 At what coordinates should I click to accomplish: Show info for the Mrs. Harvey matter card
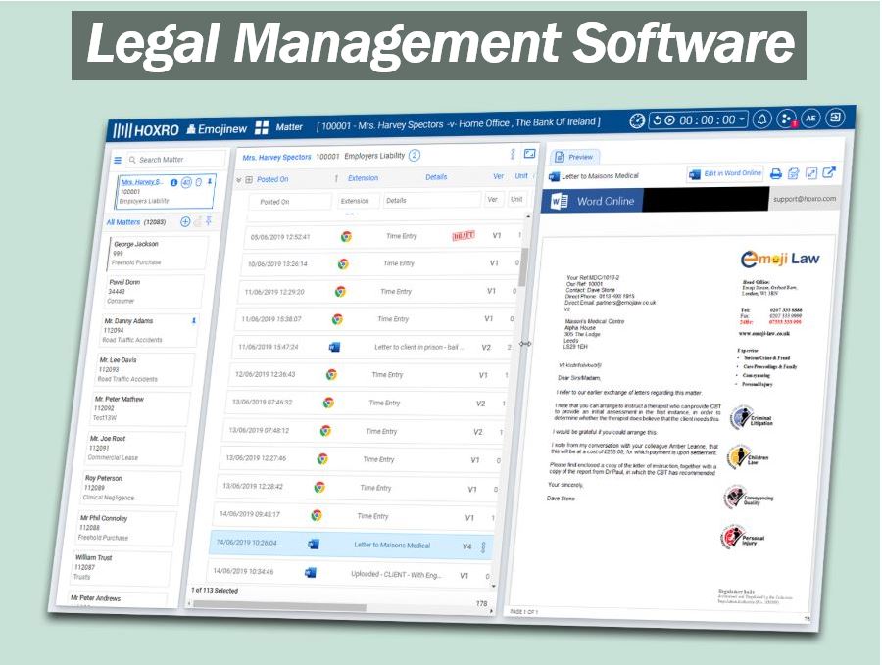[x=174, y=183]
